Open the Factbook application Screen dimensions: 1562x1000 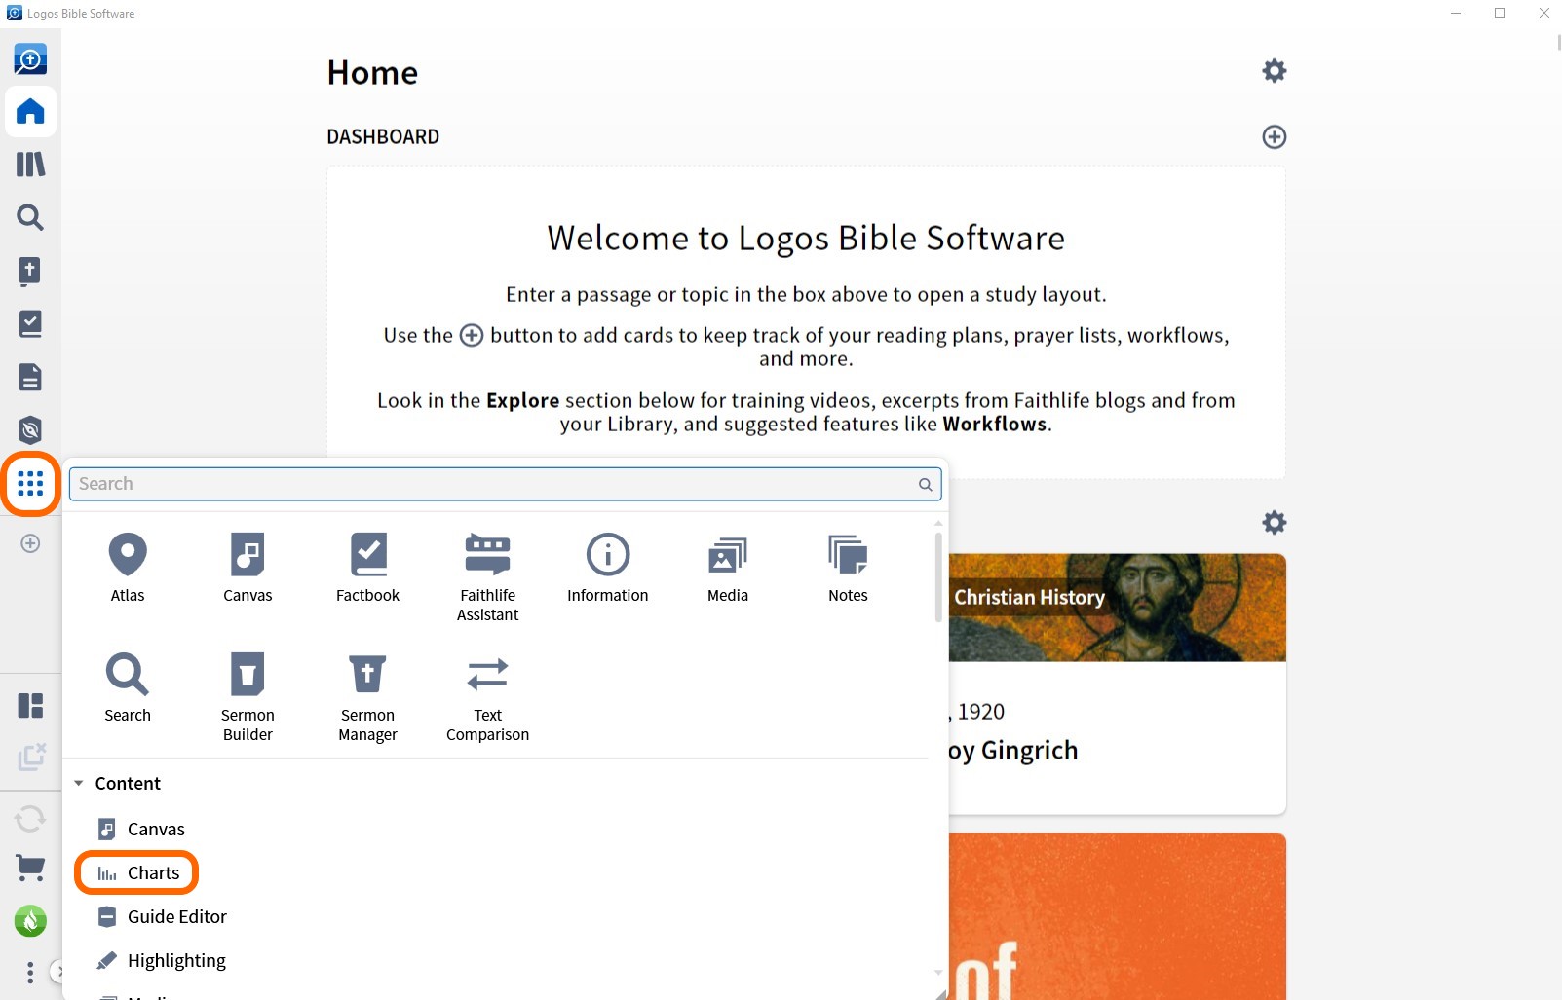coord(367,568)
